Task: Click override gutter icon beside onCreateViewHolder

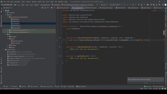Action: [59, 38]
